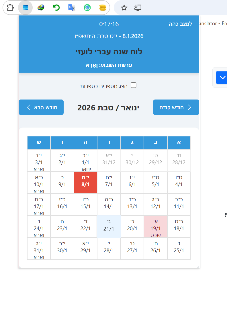Click the Internet Download Manager icon
Screen dimensions: 227x324
point(41,7)
